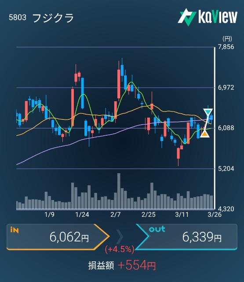
Task: Click the 5,204 price axis label
Action: click(x=226, y=168)
